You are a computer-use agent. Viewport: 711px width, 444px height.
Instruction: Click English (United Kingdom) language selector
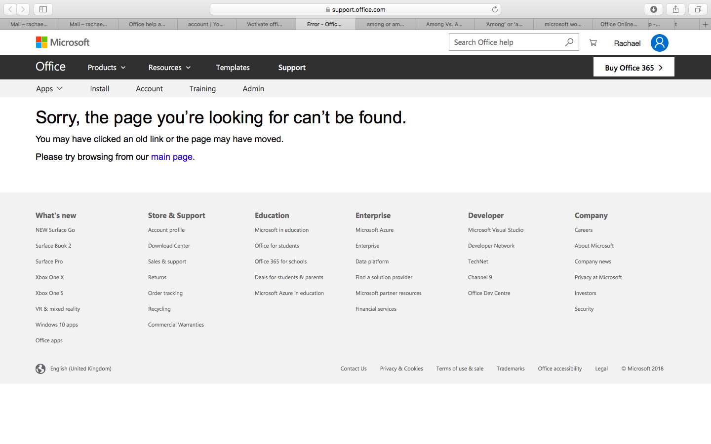tap(81, 369)
